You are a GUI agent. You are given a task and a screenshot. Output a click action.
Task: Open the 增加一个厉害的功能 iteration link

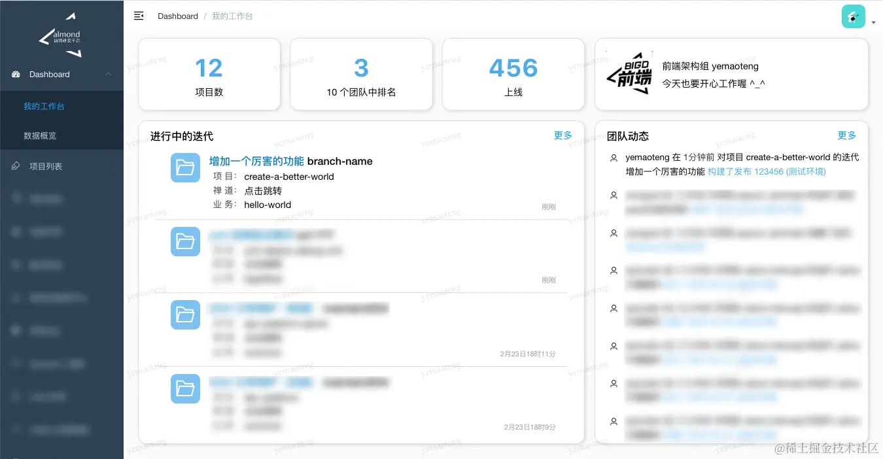point(256,161)
